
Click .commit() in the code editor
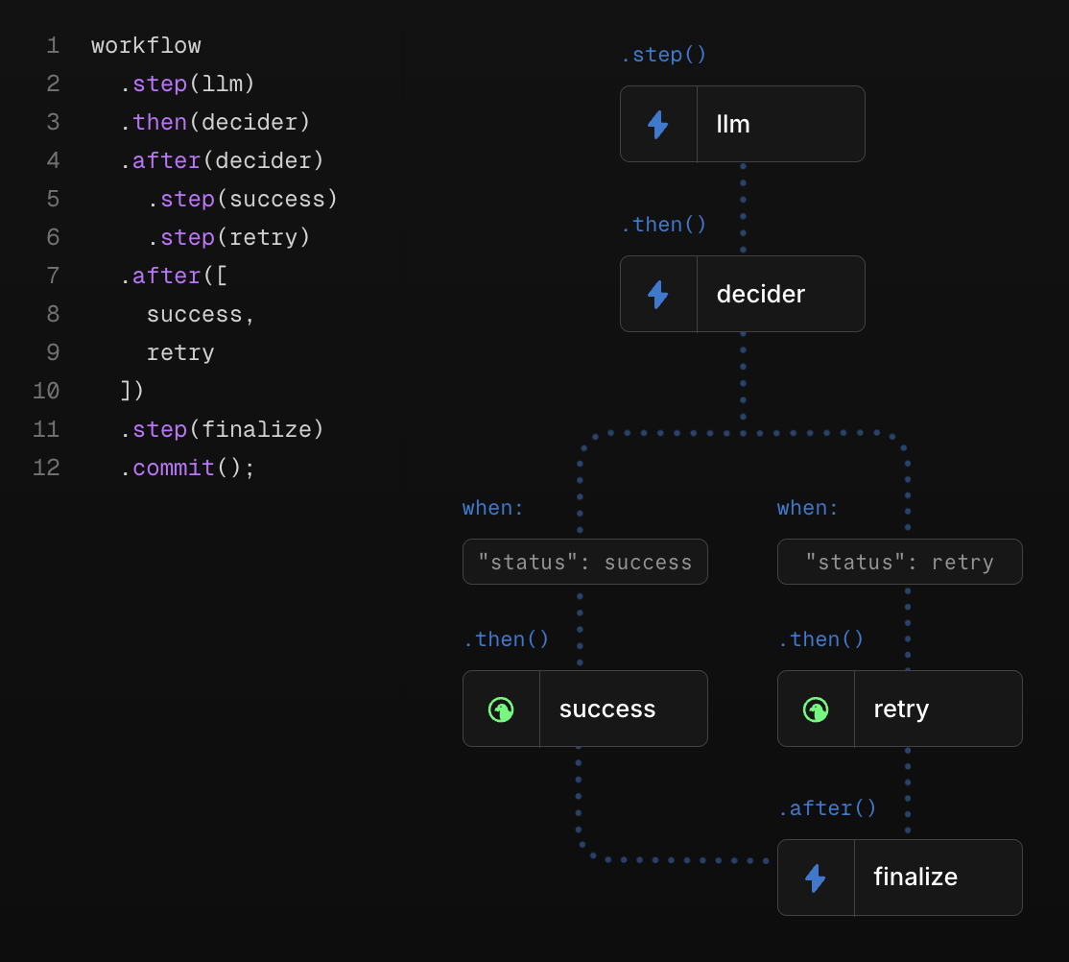pyautogui.click(x=187, y=469)
